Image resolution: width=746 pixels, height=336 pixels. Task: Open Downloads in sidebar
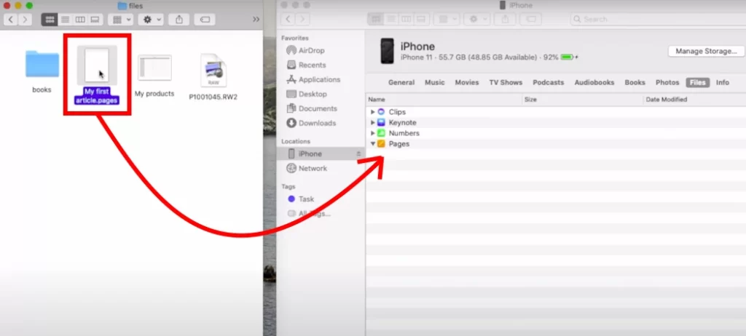tap(317, 123)
